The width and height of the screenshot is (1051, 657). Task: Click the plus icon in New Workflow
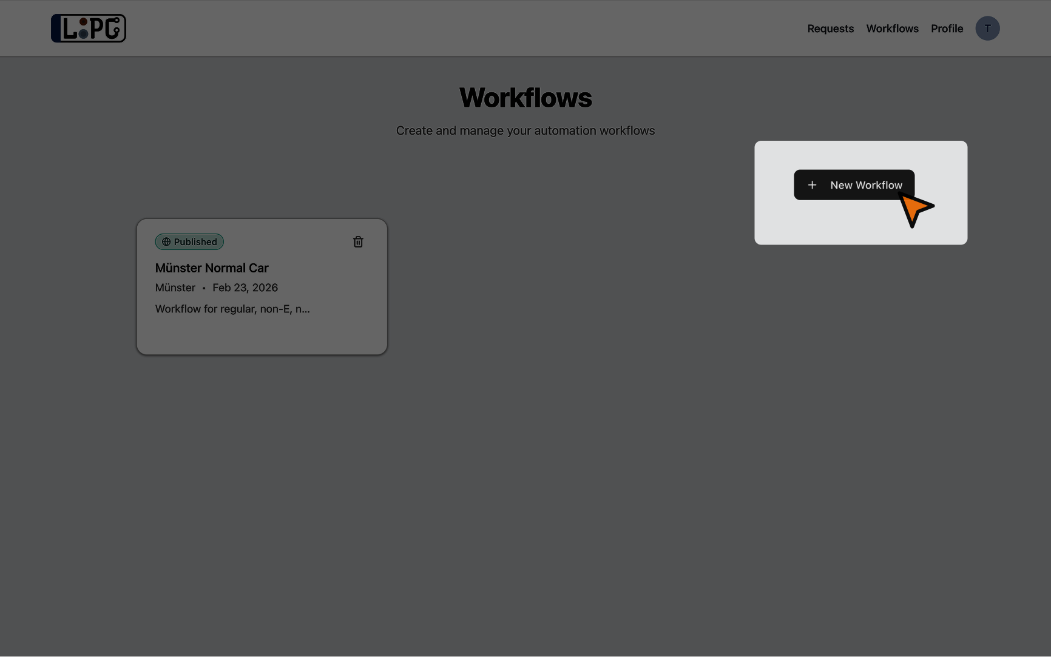pos(812,185)
